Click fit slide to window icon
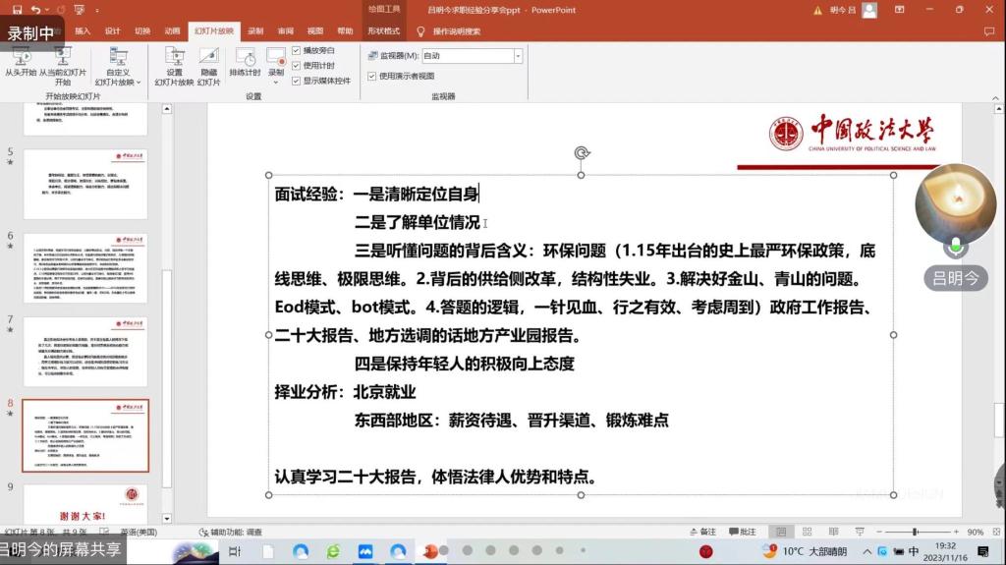1006x565 pixels. tap(995, 532)
